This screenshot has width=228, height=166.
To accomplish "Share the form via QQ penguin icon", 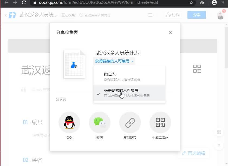I will coord(69,122).
